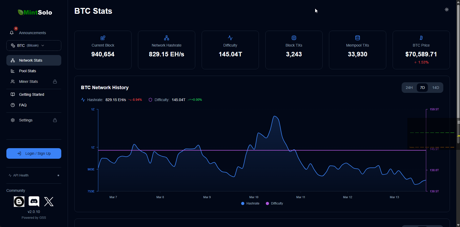Click the lock icon beside Settings
Image resolution: width=460 pixels, height=227 pixels.
[55, 120]
